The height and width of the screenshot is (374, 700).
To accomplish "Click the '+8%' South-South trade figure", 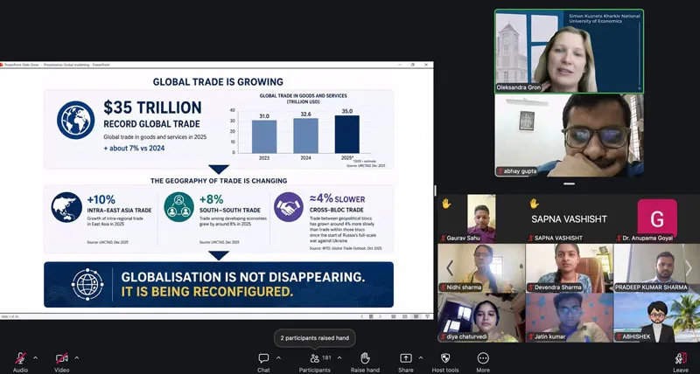I will click(x=211, y=199).
